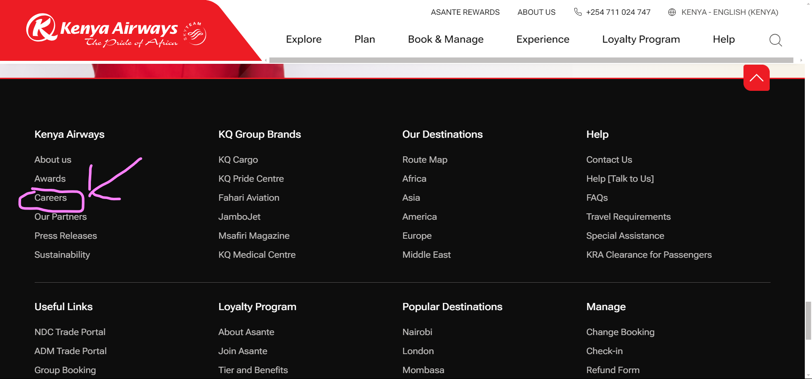Viewport: 812px width, 379px height.
Task: Click the globe language icon
Action: 672,12
